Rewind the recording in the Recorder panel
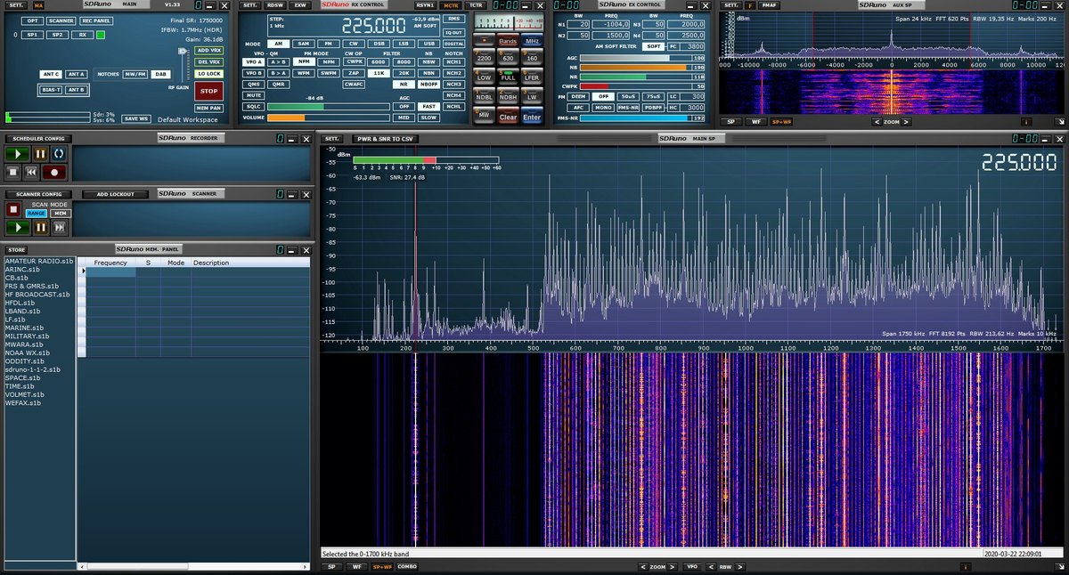This screenshot has width=1069, height=575. pyautogui.click(x=31, y=172)
